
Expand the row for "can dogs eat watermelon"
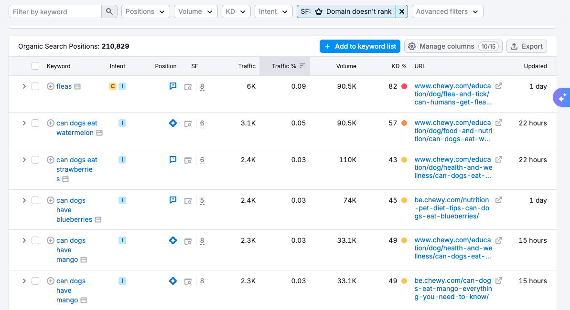pos(24,123)
